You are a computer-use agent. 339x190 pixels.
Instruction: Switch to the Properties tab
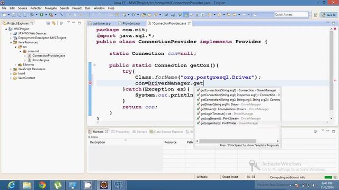pyautogui.click(x=120, y=131)
